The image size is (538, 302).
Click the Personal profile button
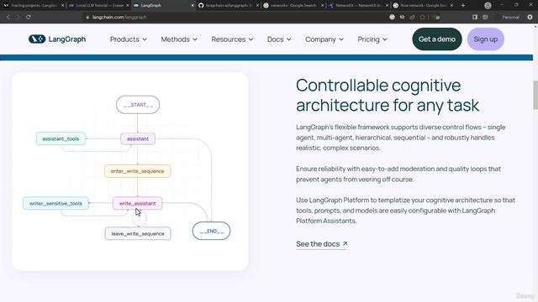[x=510, y=17]
